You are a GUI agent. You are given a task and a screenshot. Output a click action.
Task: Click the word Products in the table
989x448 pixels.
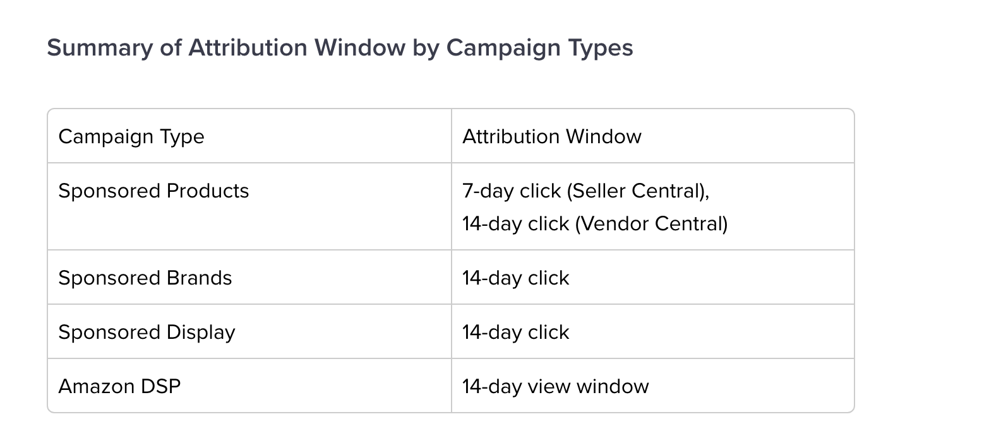click(208, 191)
